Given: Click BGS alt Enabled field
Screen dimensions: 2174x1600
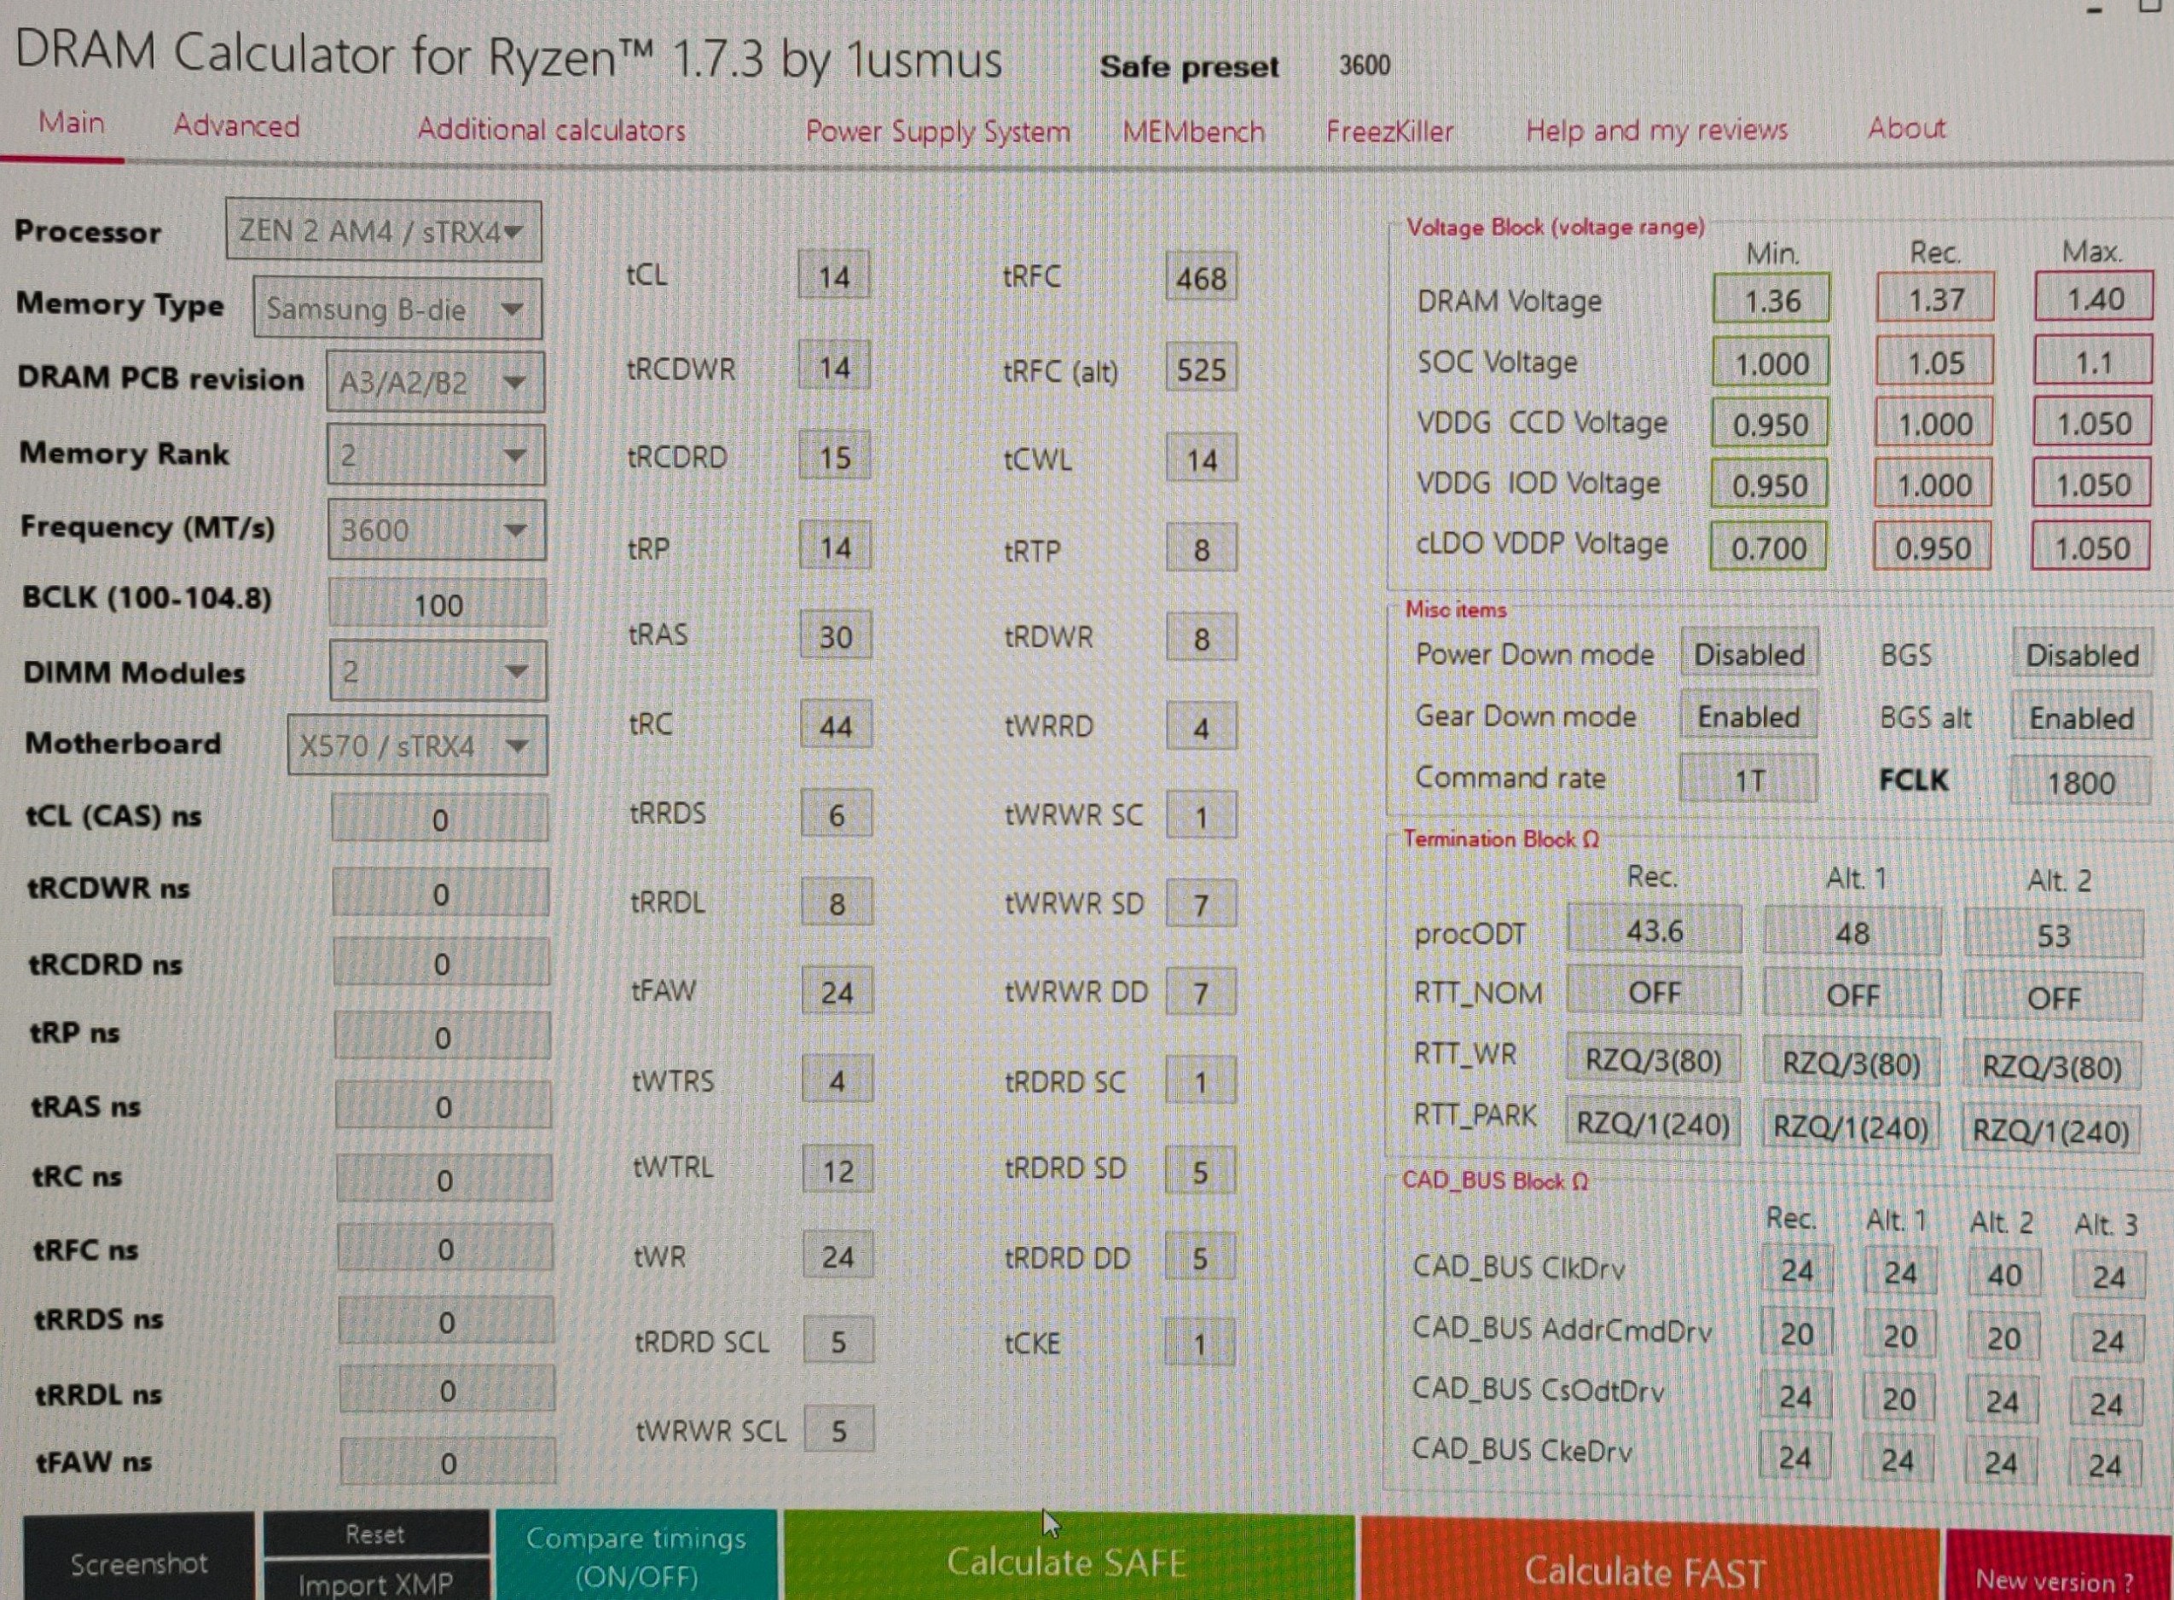Looking at the screenshot, I should (x=2081, y=717).
